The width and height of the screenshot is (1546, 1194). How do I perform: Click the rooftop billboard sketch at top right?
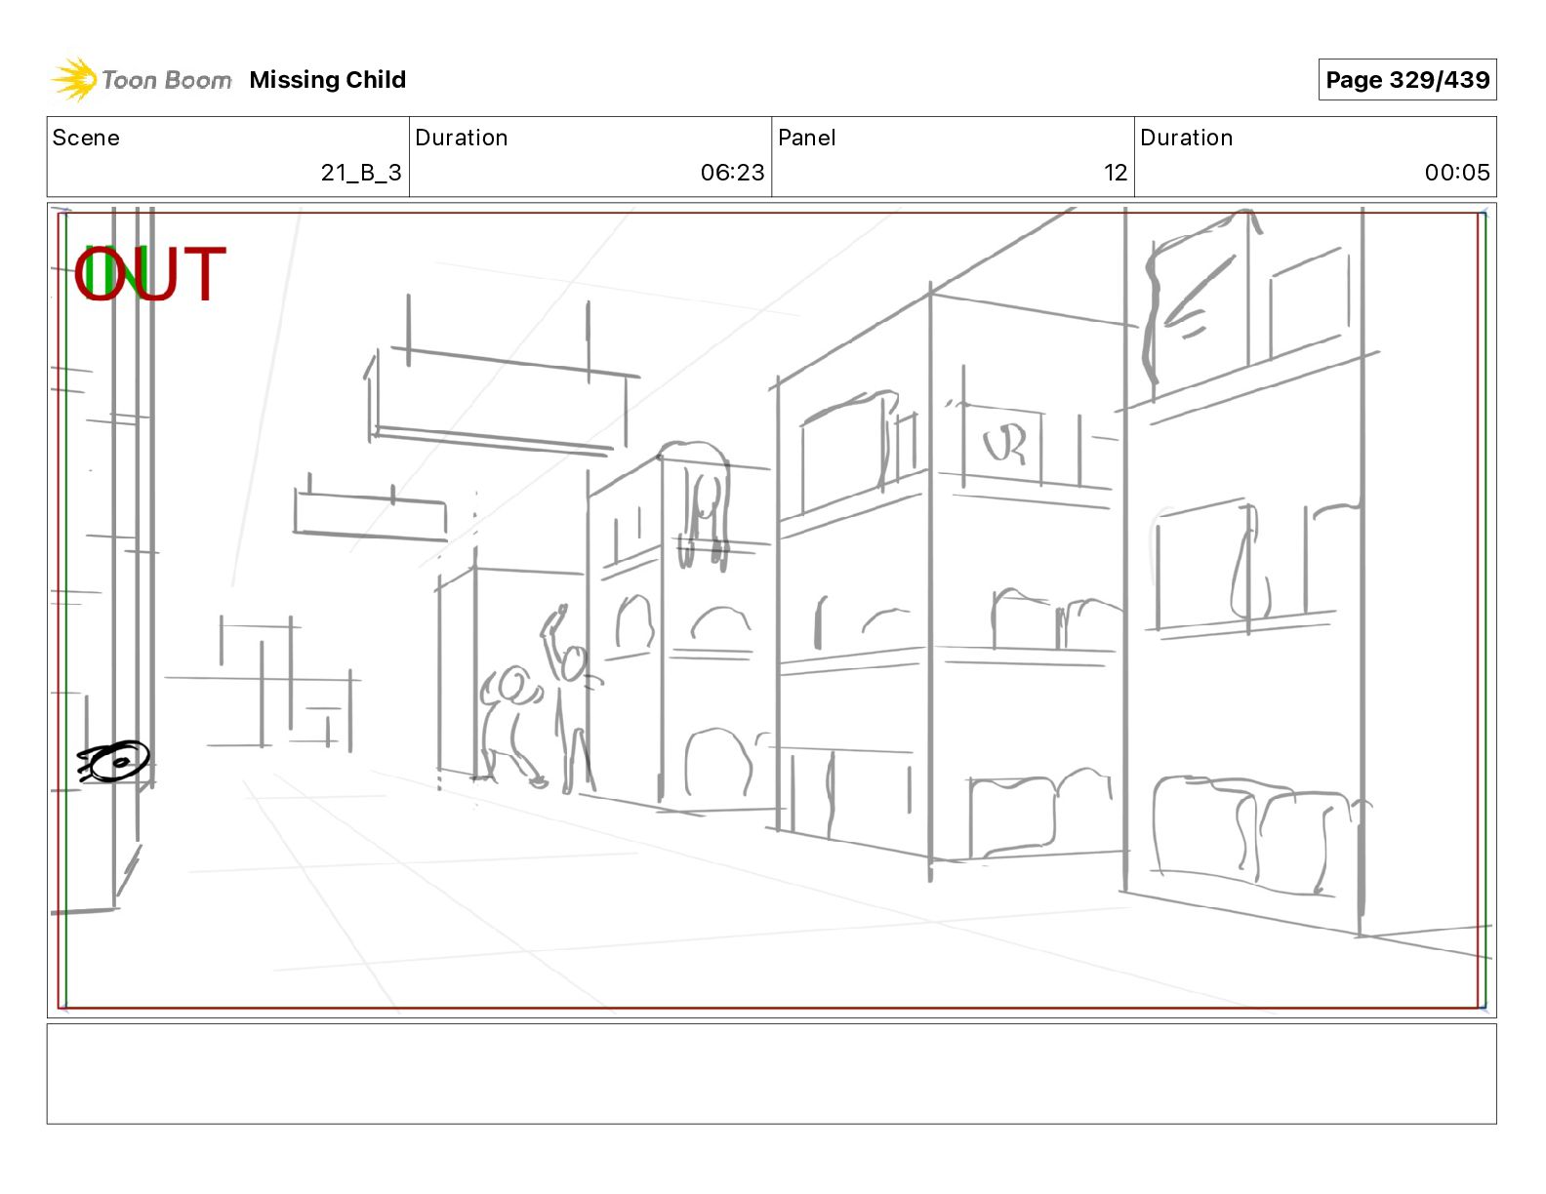pyautogui.click(x=1199, y=302)
